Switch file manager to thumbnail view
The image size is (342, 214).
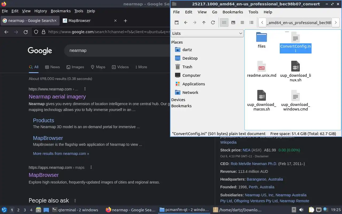coord(233,22)
